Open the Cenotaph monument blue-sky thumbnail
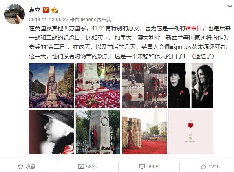 pos(51,86)
